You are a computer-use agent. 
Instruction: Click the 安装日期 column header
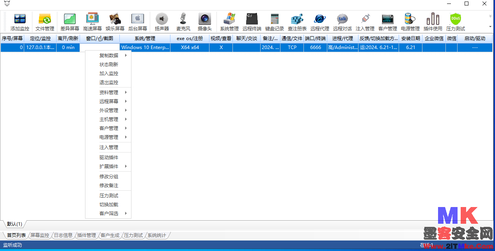pyautogui.click(x=410, y=39)
